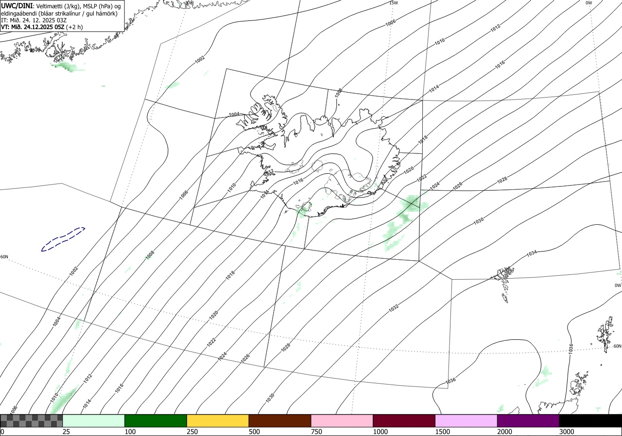Select the dark red 1000–1500 legend swatch
Screen dimensions: 622x436
[404, 420]
